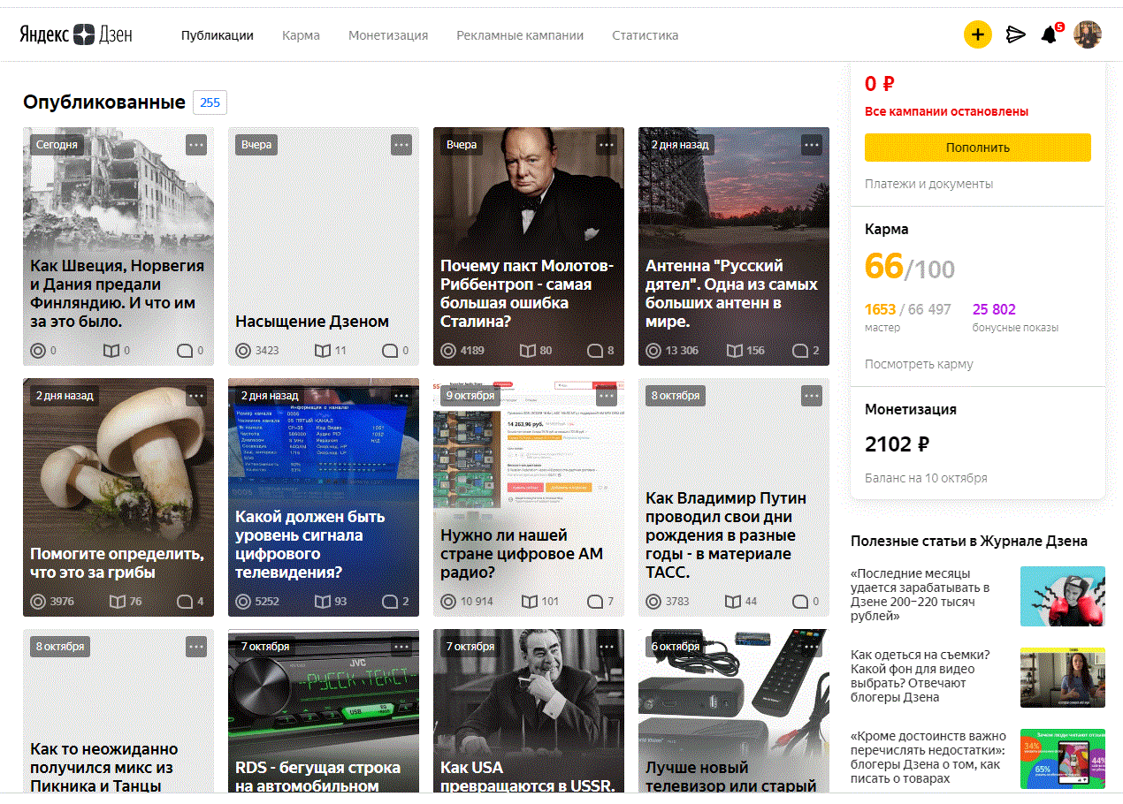Click comments icon on грибы card

(x=185, y=602)
